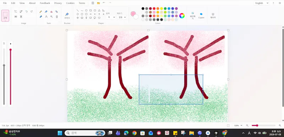Open the custom color wheel
The image size is (284, 137).
coord(182,16)
